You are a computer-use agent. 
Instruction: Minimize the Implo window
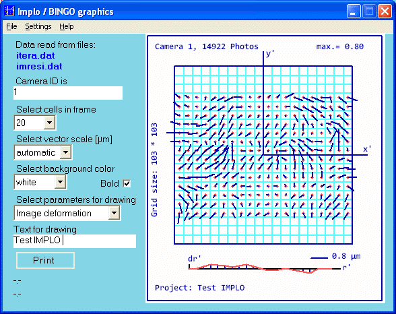click(354, 11)
